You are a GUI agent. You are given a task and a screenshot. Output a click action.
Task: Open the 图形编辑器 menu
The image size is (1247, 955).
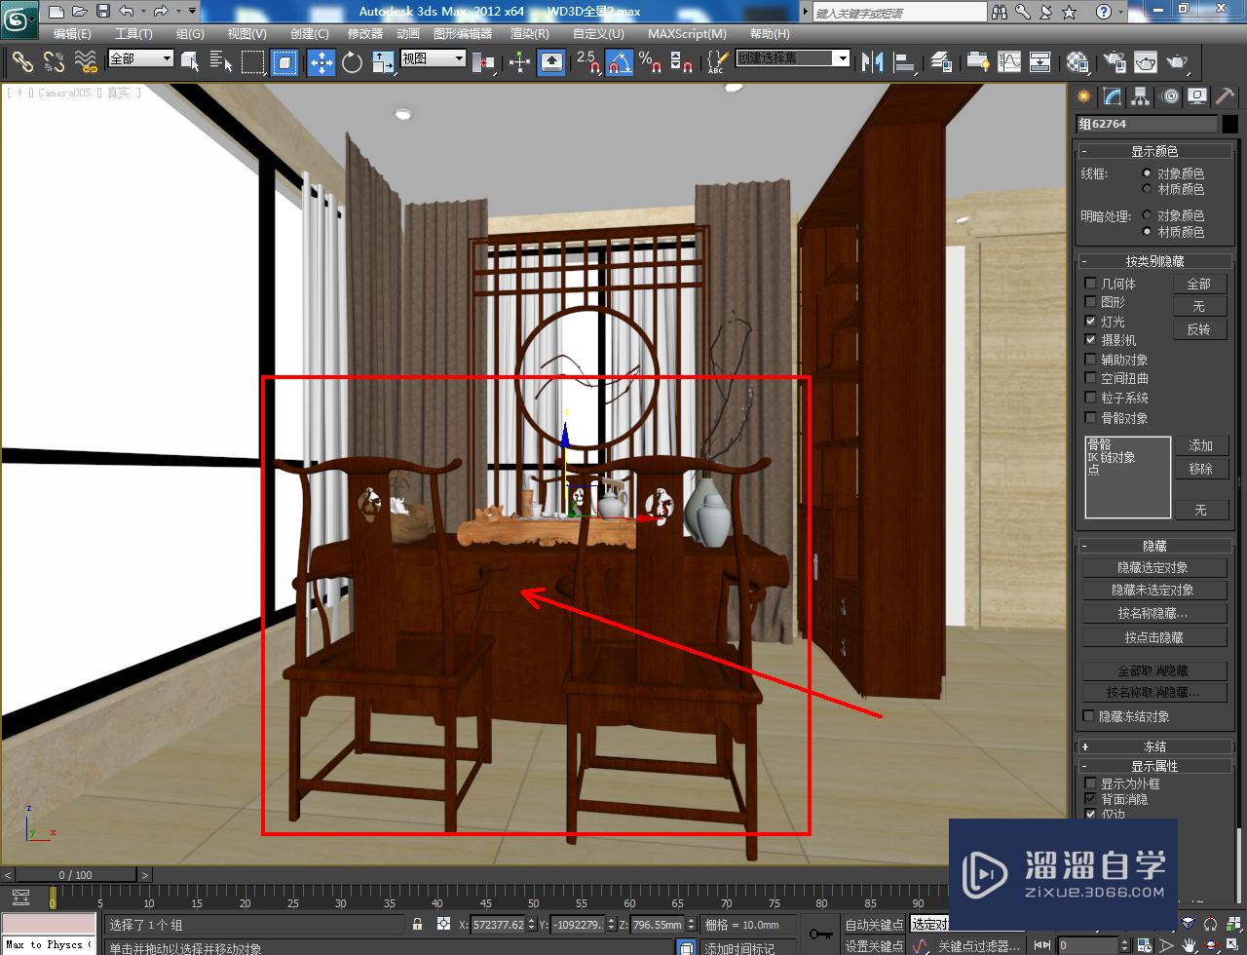coord(463,33)
